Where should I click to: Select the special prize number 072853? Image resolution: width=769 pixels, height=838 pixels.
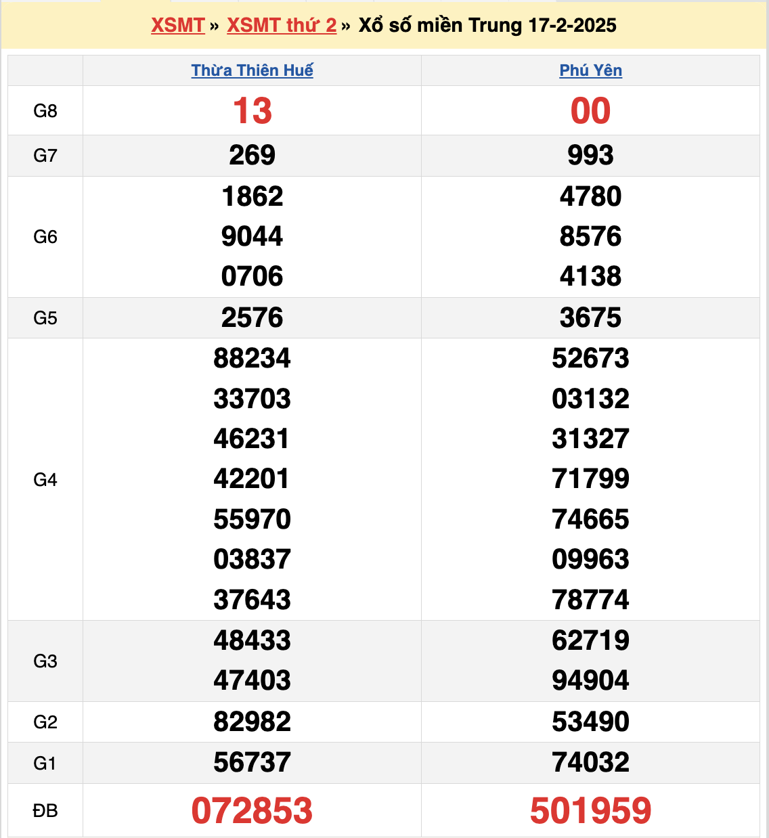coord(252,811)
